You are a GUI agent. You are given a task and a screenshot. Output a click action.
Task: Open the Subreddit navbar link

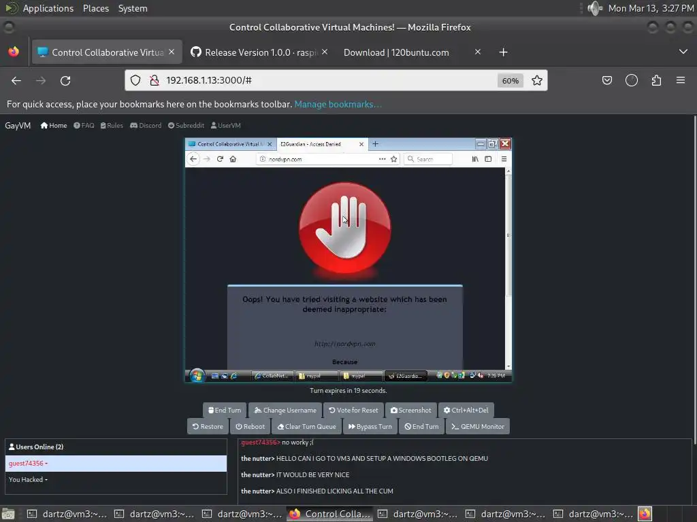[x=186, y=126]
